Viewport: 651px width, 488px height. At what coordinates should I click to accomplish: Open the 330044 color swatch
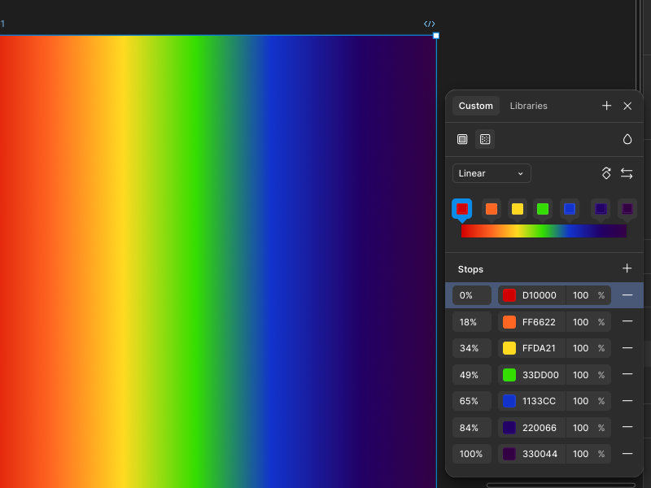[509, 454]
